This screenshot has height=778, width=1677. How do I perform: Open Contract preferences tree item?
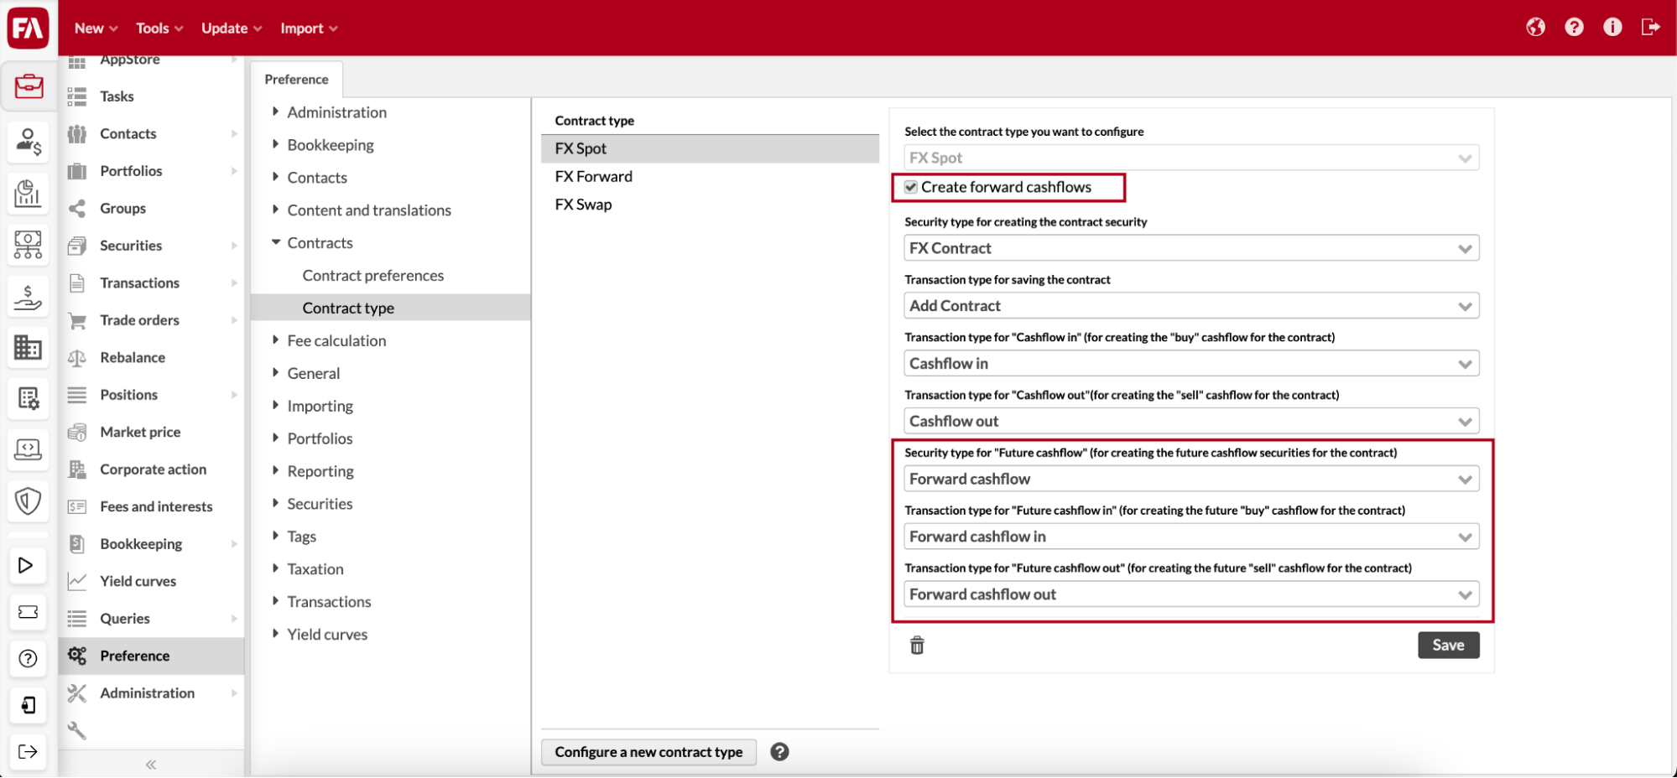[373, 275]
